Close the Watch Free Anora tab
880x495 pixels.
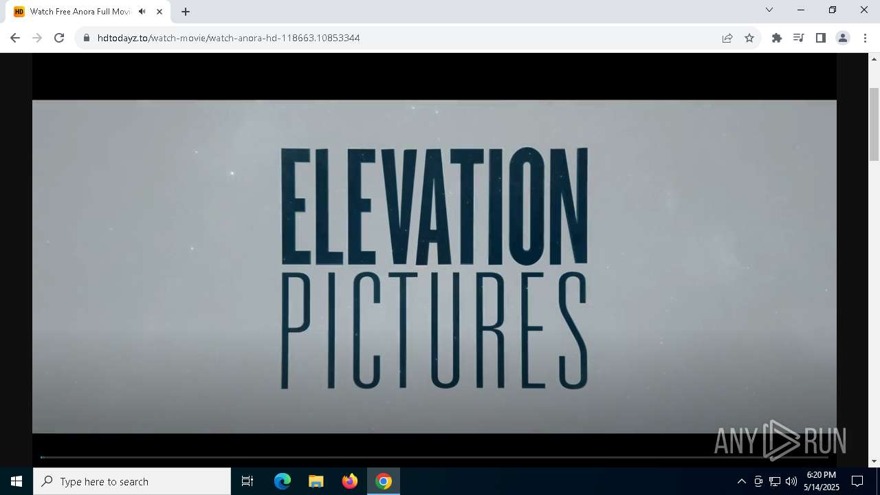[x=159, y=12]
